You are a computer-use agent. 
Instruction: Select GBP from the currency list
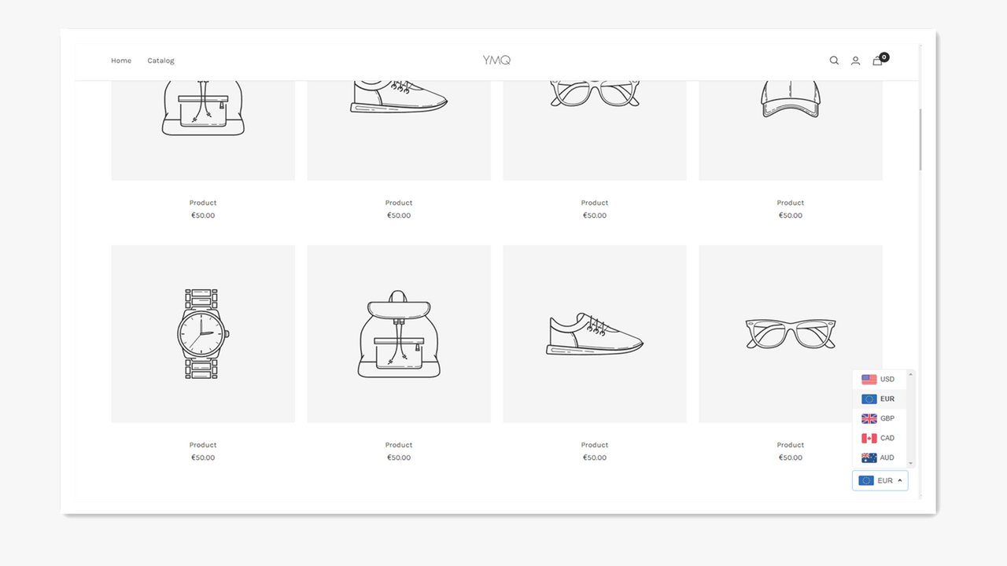[x=880, y=418]
